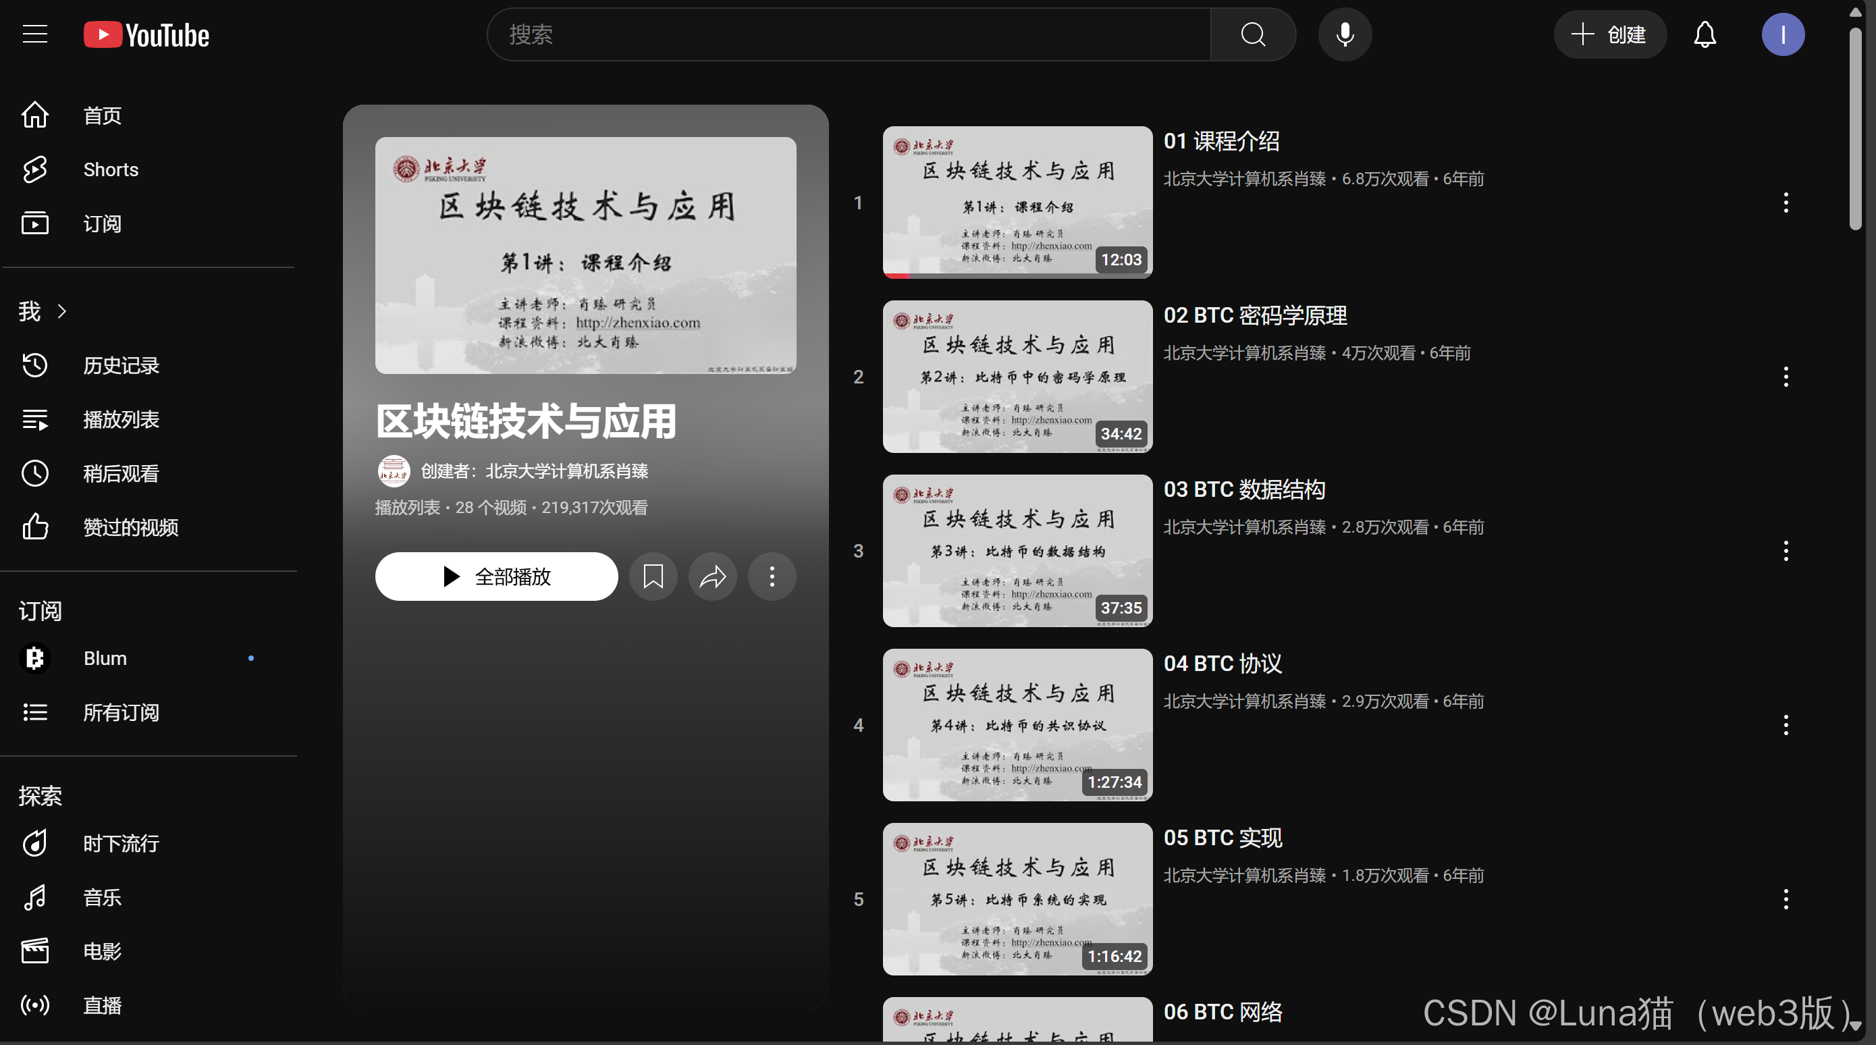Click the page vertical scrollbar
Image resolution: width=1876 pixels, height=1045 pixels.
[x=1855, y=128]
